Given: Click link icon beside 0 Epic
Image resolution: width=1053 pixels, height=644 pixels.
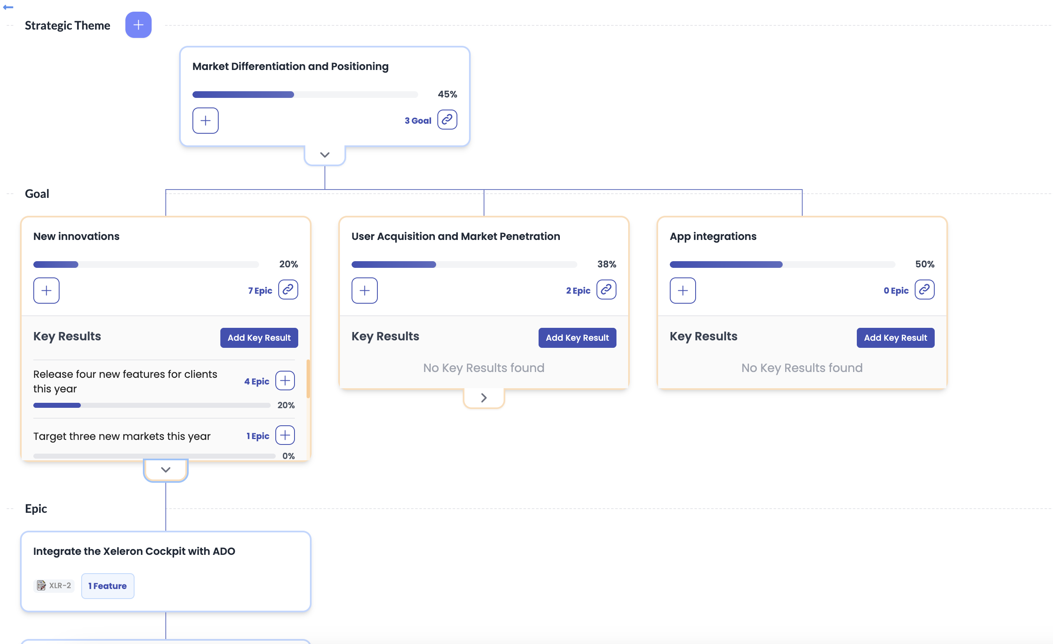Looking at the screenshot, I should pyautogui.click(x=924, y=290).
